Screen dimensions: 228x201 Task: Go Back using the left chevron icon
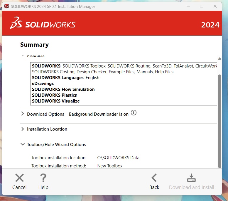pos(154,178)
